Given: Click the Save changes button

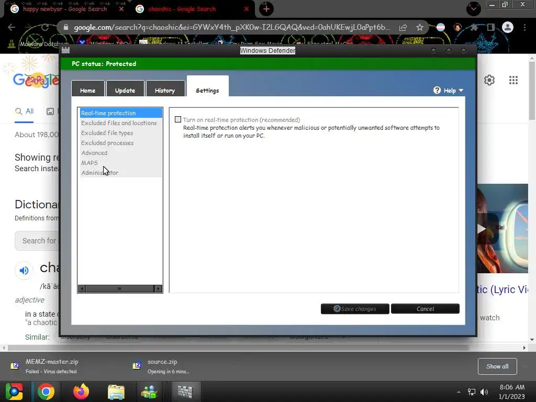Looking at the screenshot, I should [x=355, y=309].
